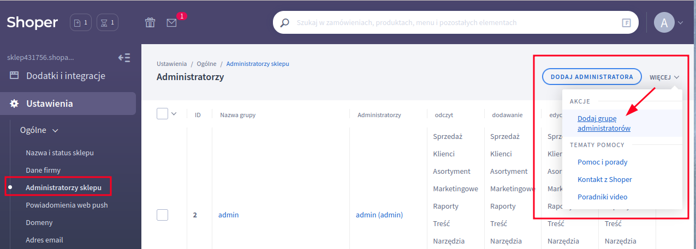
Task: Expand the user account menu chevron
Action: (x=681, y=23)
